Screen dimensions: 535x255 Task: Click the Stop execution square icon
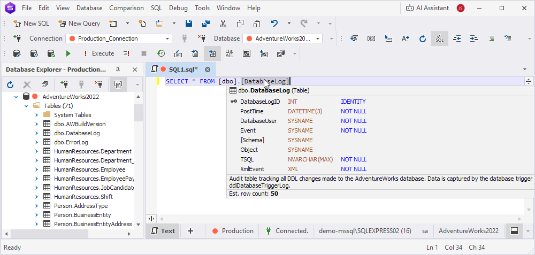(x=143, y=53)
